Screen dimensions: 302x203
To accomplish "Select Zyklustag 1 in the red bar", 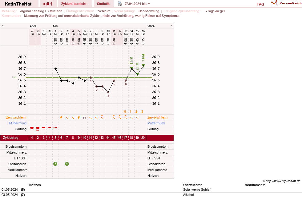I will pos(32,138).
